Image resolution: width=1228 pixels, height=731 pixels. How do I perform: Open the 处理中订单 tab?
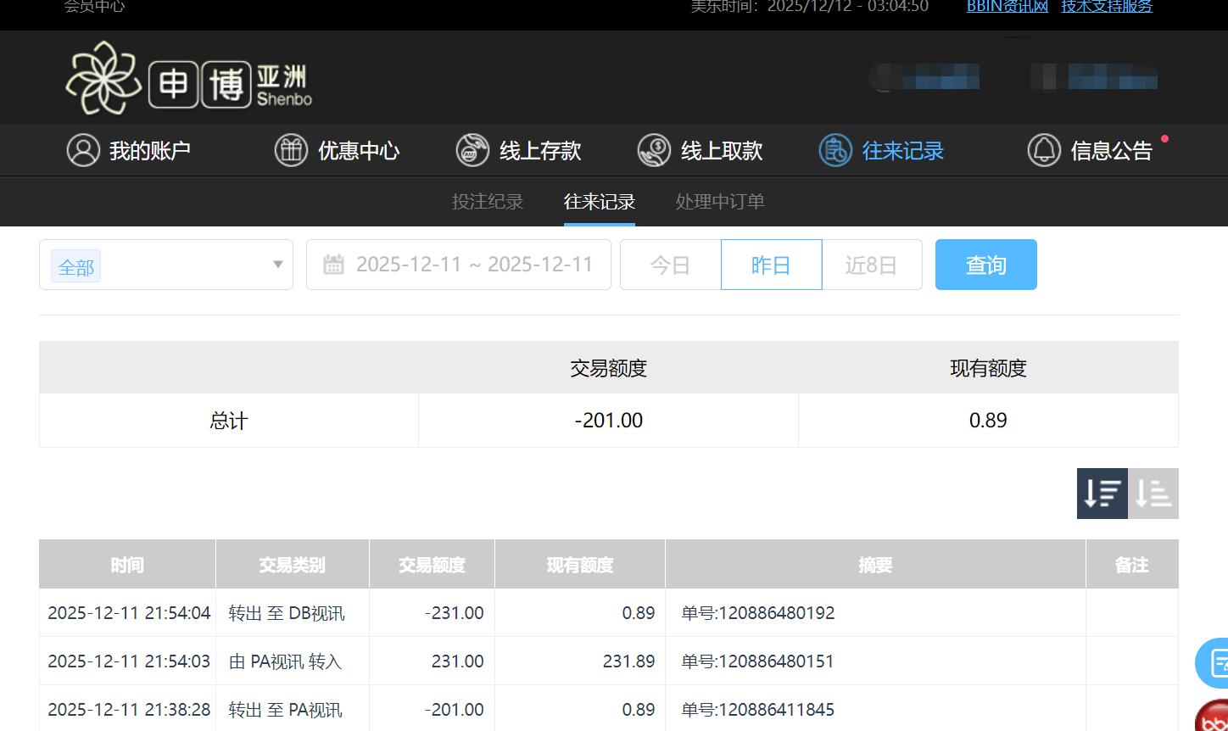point(719,202)
